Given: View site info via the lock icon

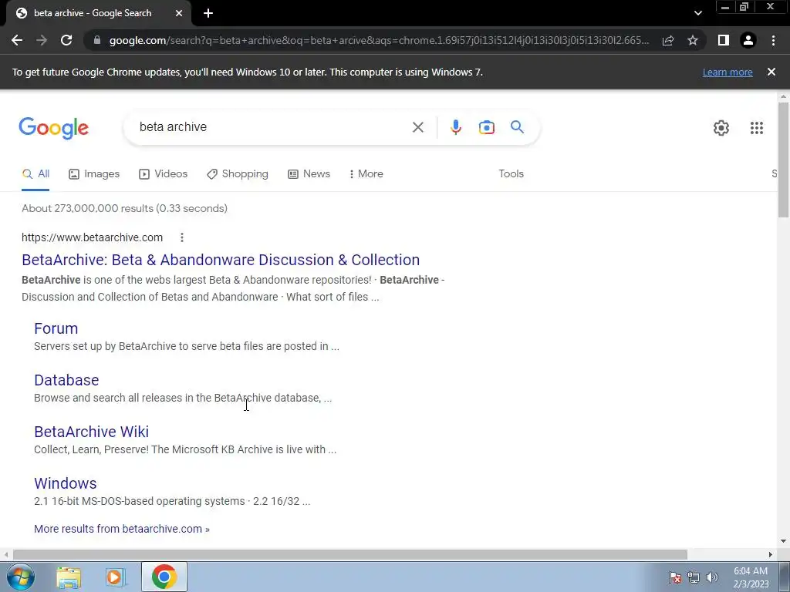Looking at the screenshot, I should (97, 40).
